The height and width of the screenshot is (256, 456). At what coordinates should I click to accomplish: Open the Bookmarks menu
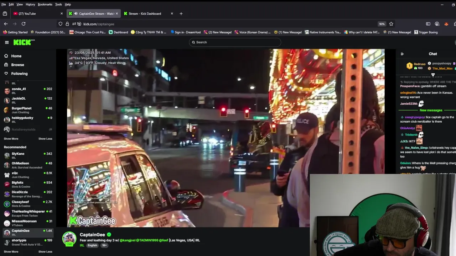pyautogui.click(x=45, y=4)
